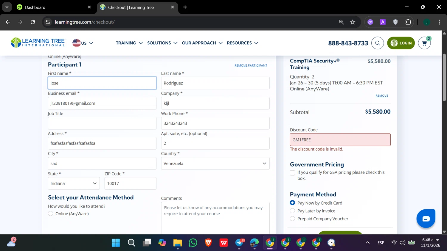Click the green Login button
447x251 pixels.
(x=401, y=43)
